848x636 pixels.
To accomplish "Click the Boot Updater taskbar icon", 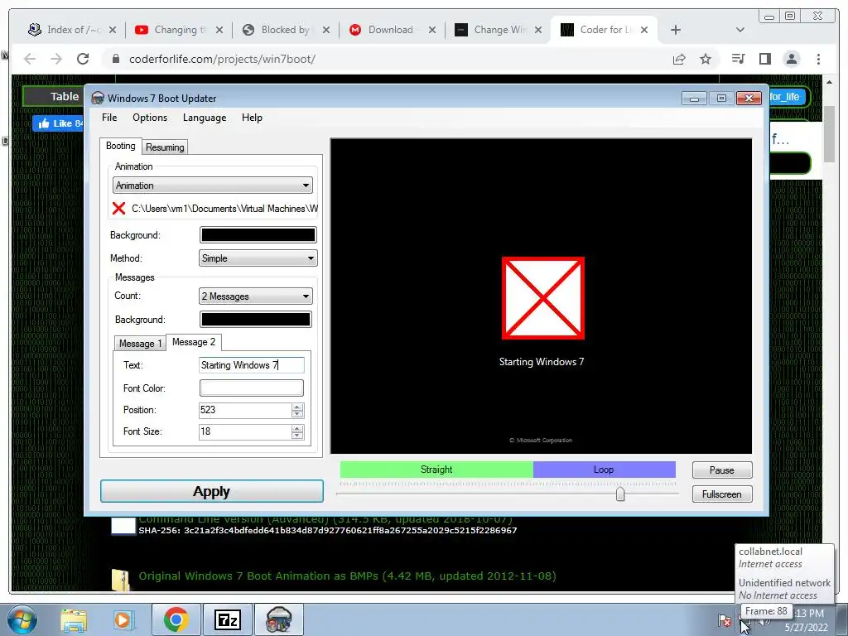I will click(x=278, y=619).
